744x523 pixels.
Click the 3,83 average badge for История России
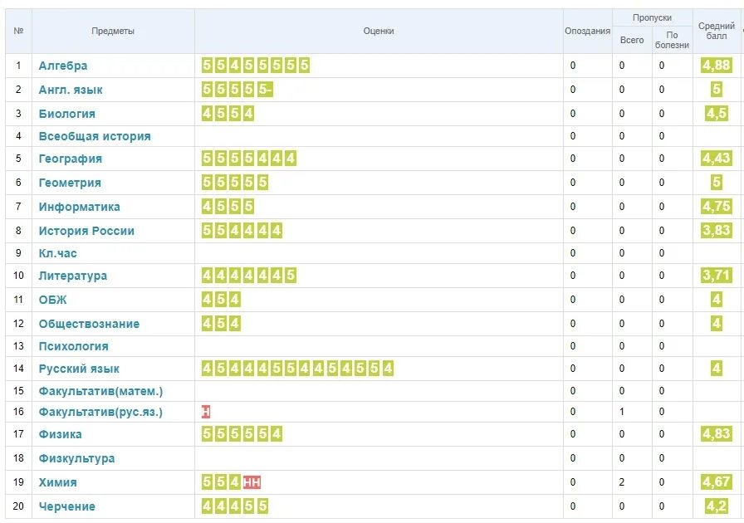[716, 230]
